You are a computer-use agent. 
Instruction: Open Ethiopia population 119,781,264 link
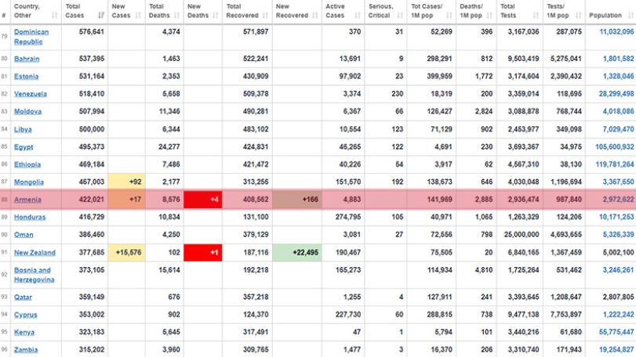tap(615, 164)
